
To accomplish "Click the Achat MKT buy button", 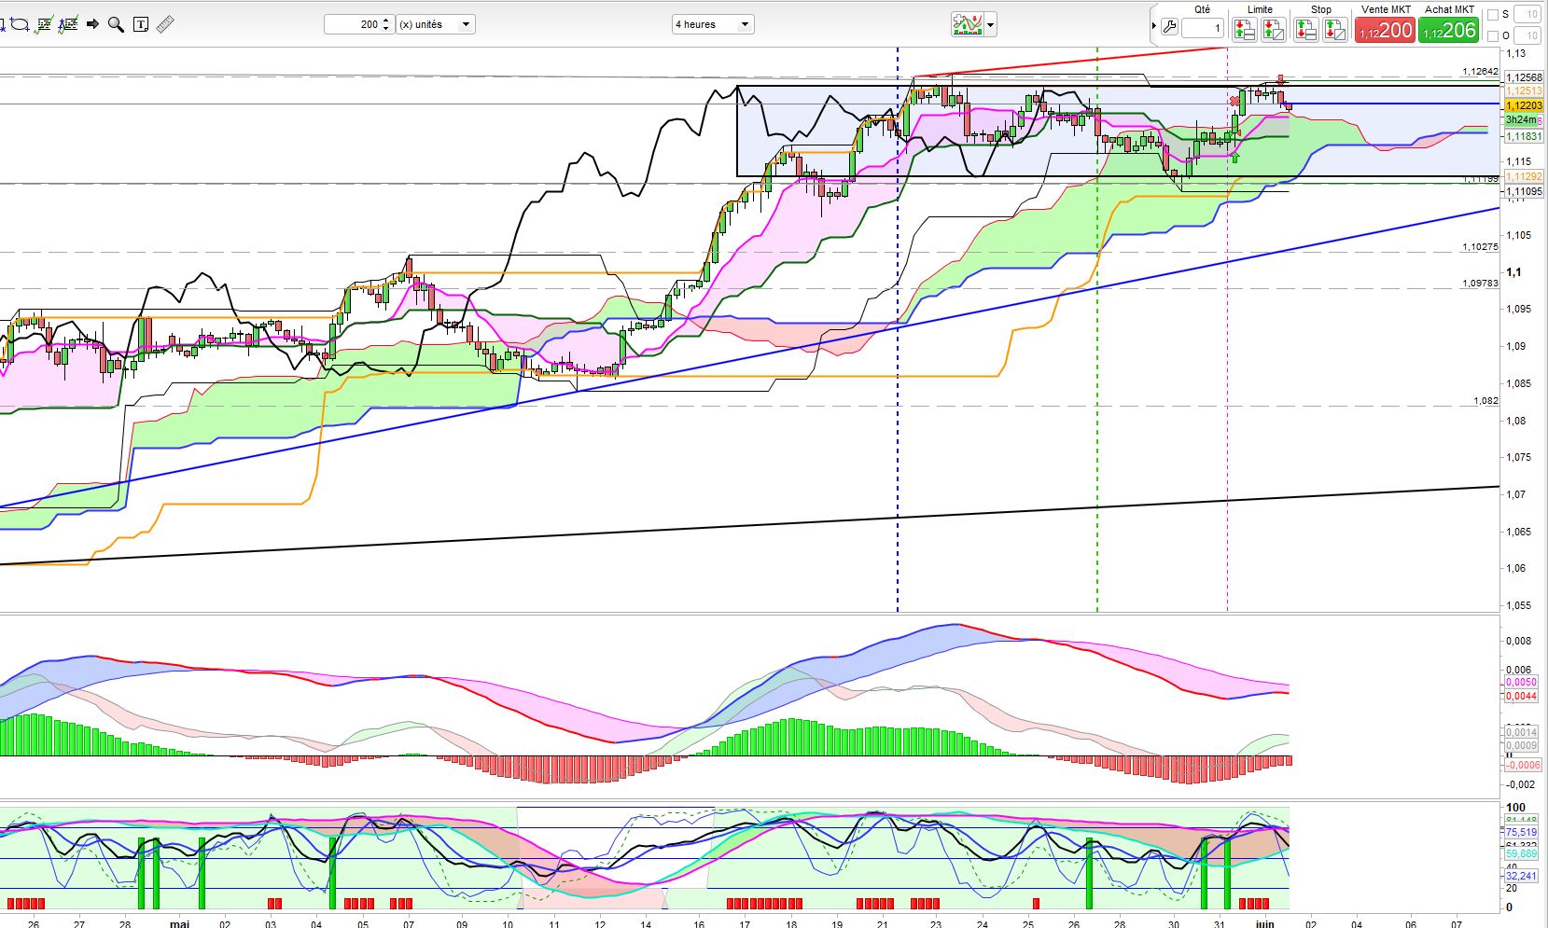I will pos(1449,30).
